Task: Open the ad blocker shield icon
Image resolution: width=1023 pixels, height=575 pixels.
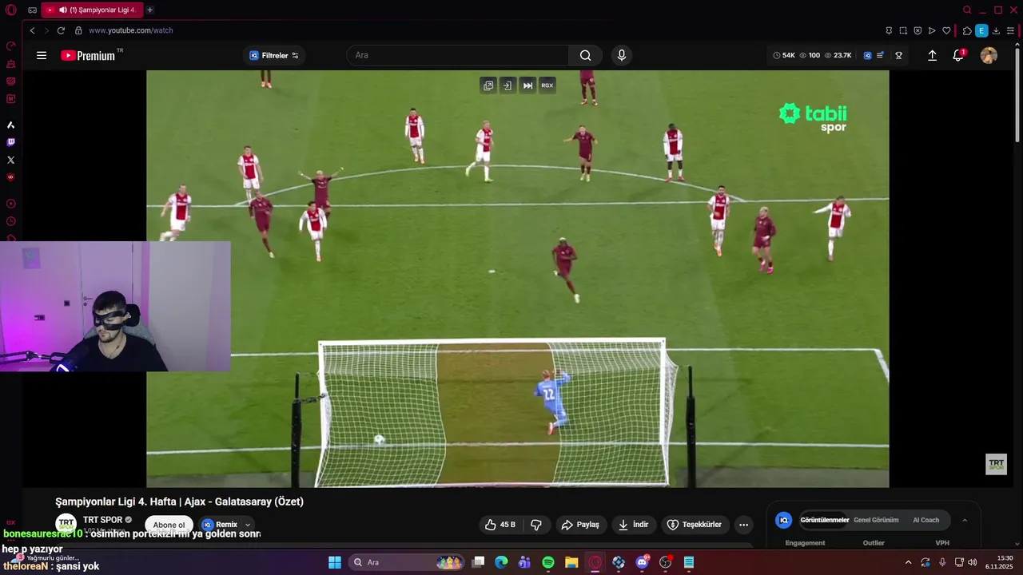Action: tap(918, 30)
